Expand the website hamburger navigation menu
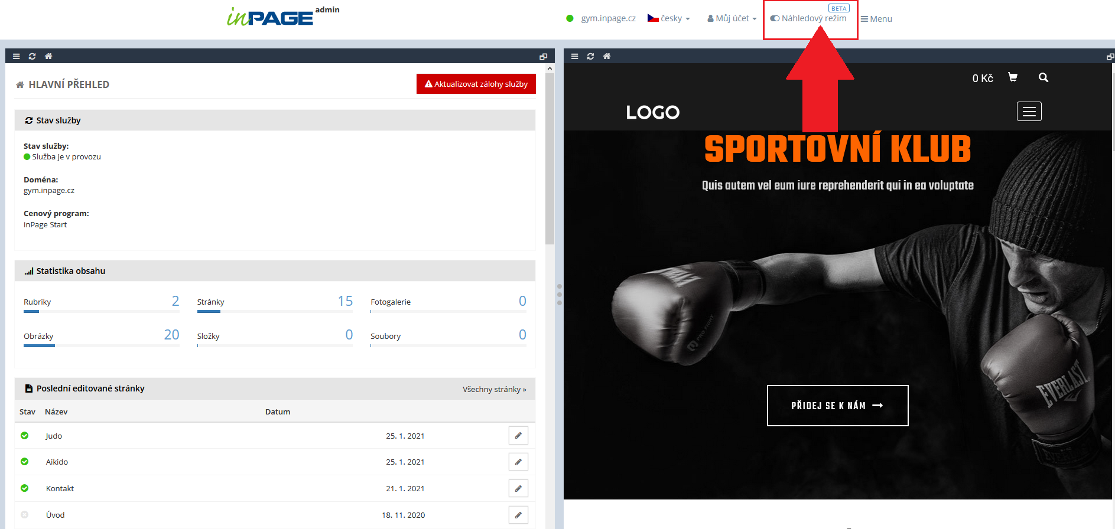 coord(1029,112)
